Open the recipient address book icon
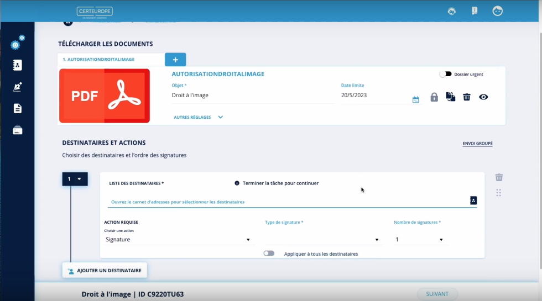 473,200
